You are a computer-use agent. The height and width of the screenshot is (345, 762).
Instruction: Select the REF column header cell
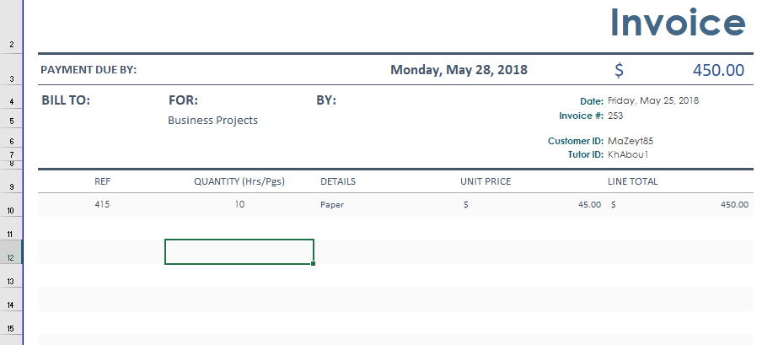(102, 181)
